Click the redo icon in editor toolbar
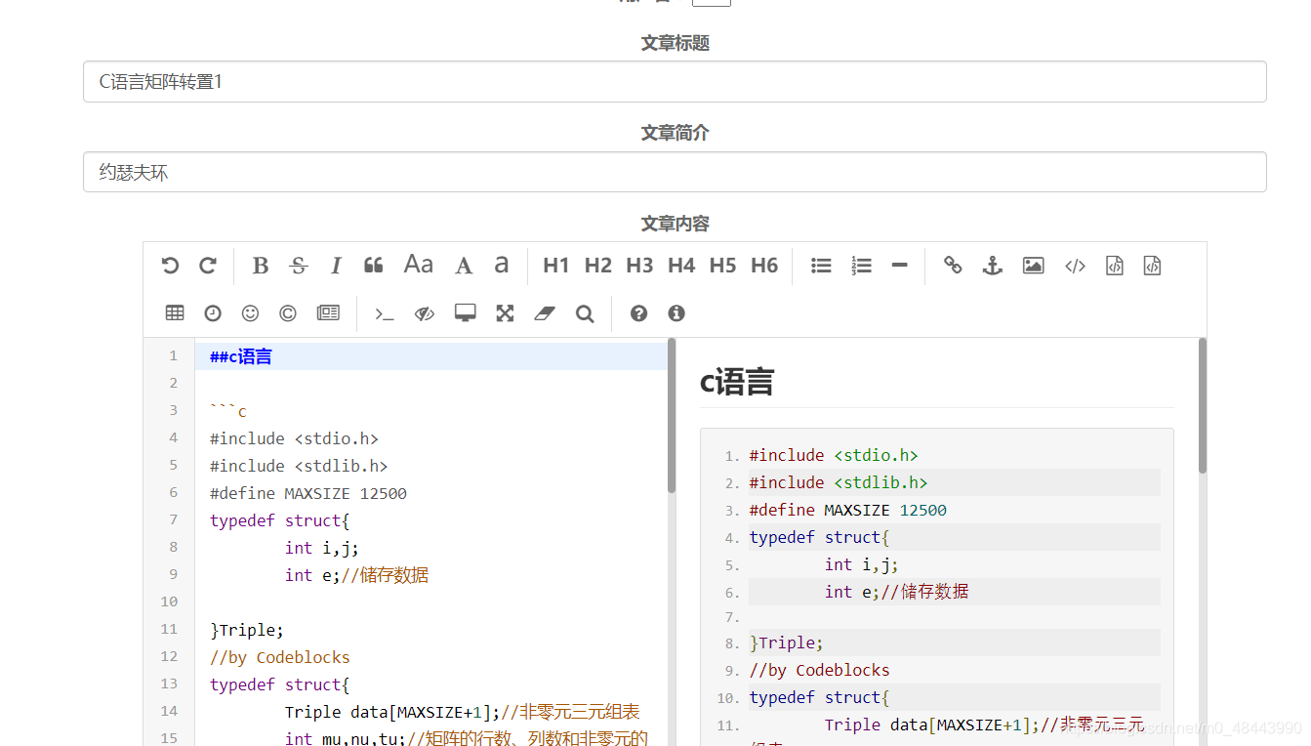 (x=208, y=266)
